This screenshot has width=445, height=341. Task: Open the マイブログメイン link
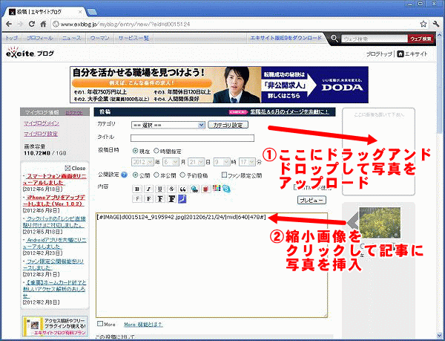coord(42,123)
